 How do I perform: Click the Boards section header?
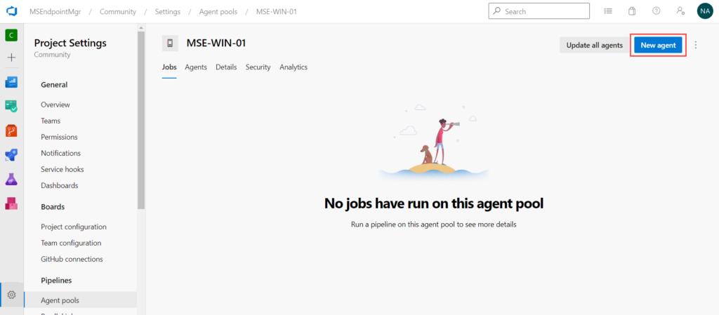coord(53,206)
